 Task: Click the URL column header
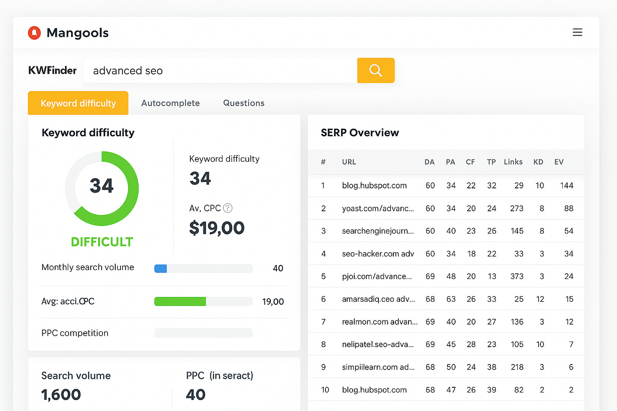[x=349, y=162]
